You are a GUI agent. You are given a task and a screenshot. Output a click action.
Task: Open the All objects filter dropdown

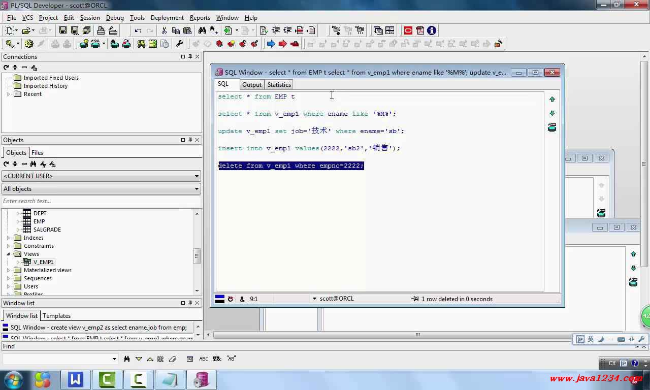tap(197, 189)
